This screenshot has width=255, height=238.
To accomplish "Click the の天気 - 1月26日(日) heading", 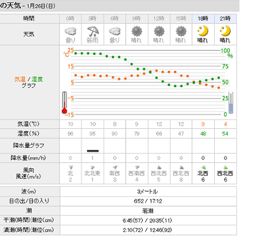I will pyautogui.click(x=28, y=6).
